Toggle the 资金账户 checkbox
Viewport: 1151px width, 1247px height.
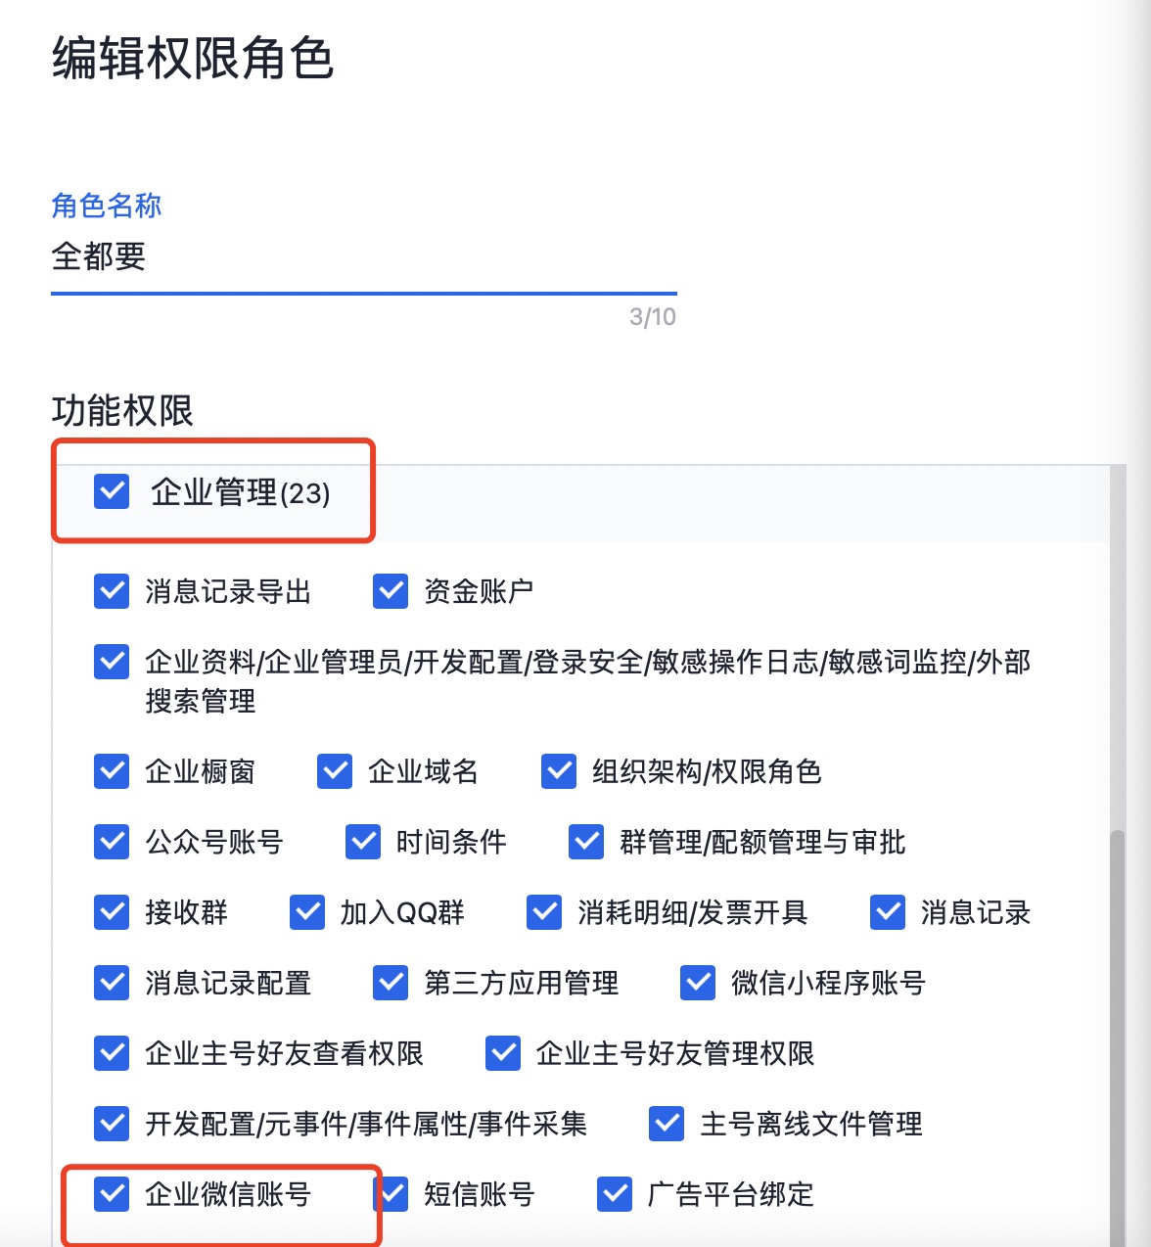coord(391,591)
